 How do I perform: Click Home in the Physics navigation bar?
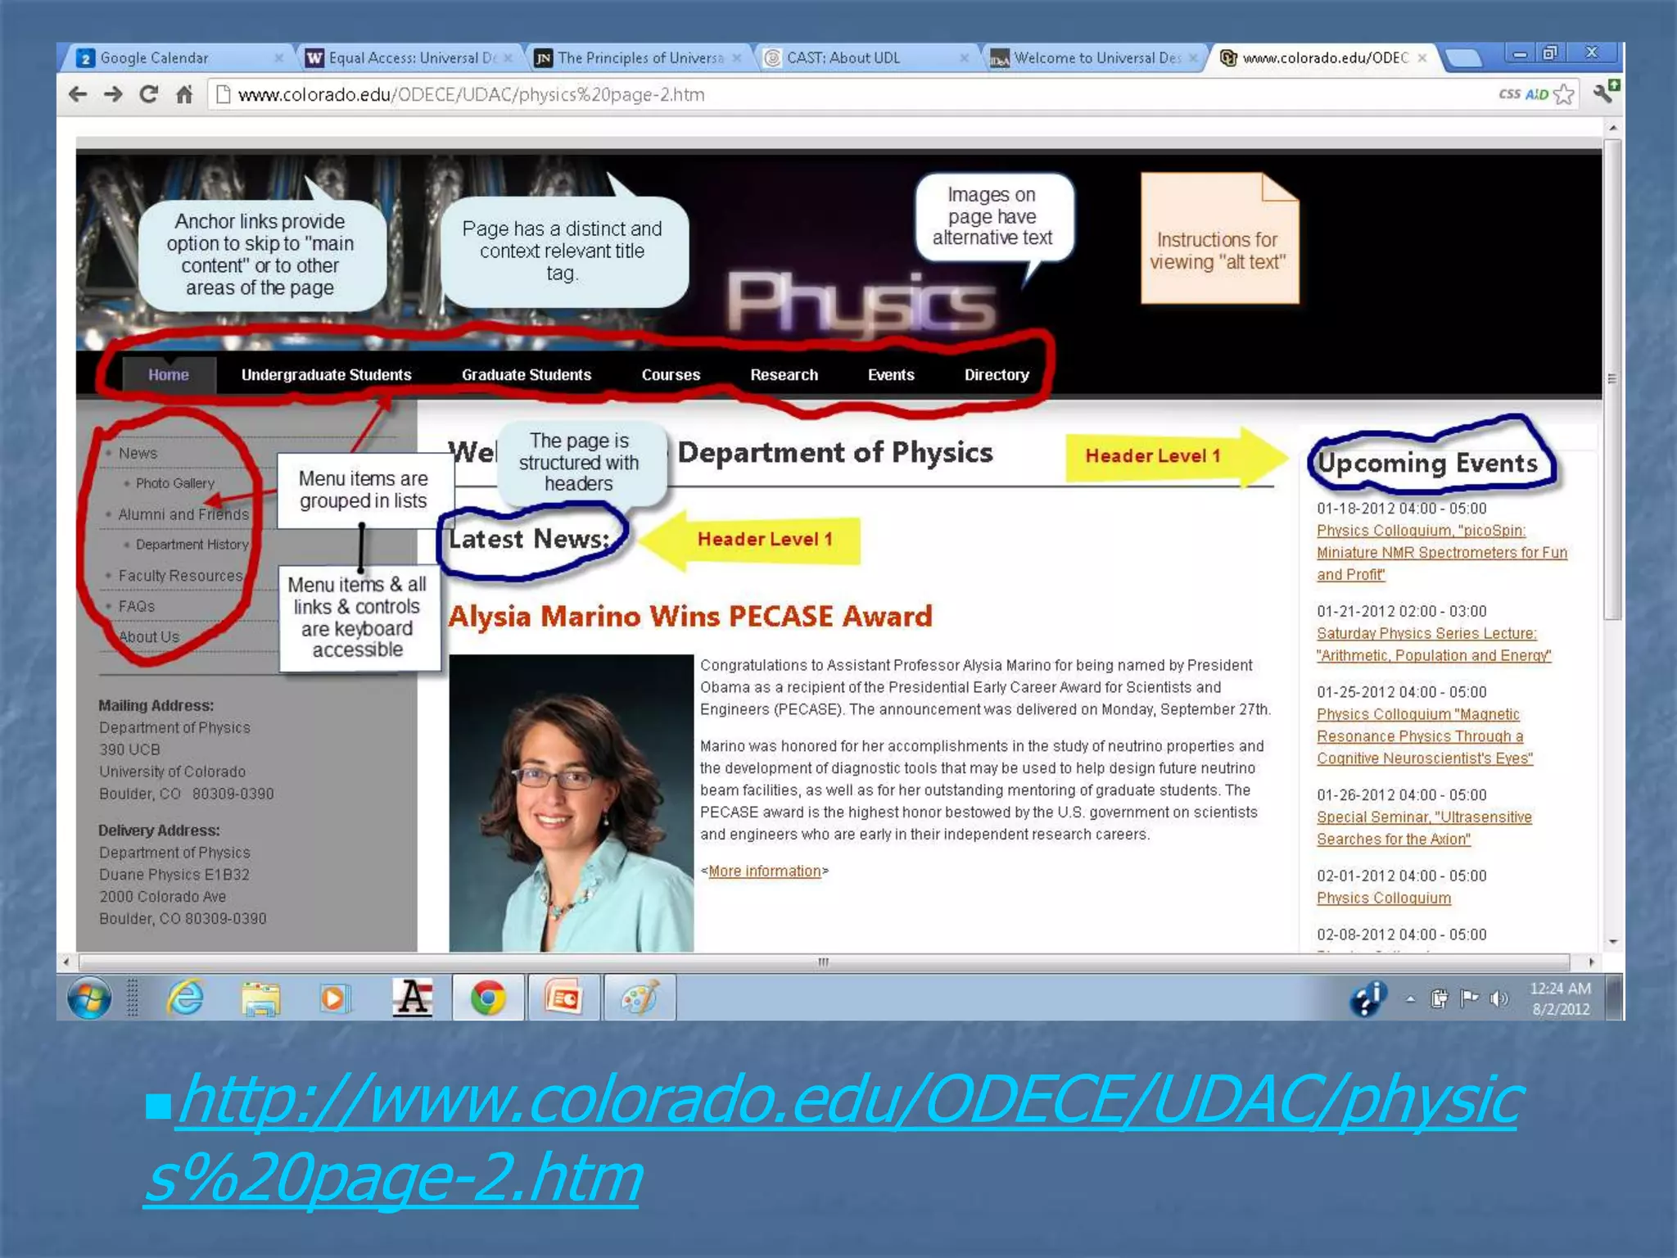click(x=169, y=375)
